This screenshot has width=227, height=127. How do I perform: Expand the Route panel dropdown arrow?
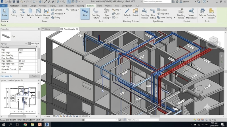click(x=8, y=21)
